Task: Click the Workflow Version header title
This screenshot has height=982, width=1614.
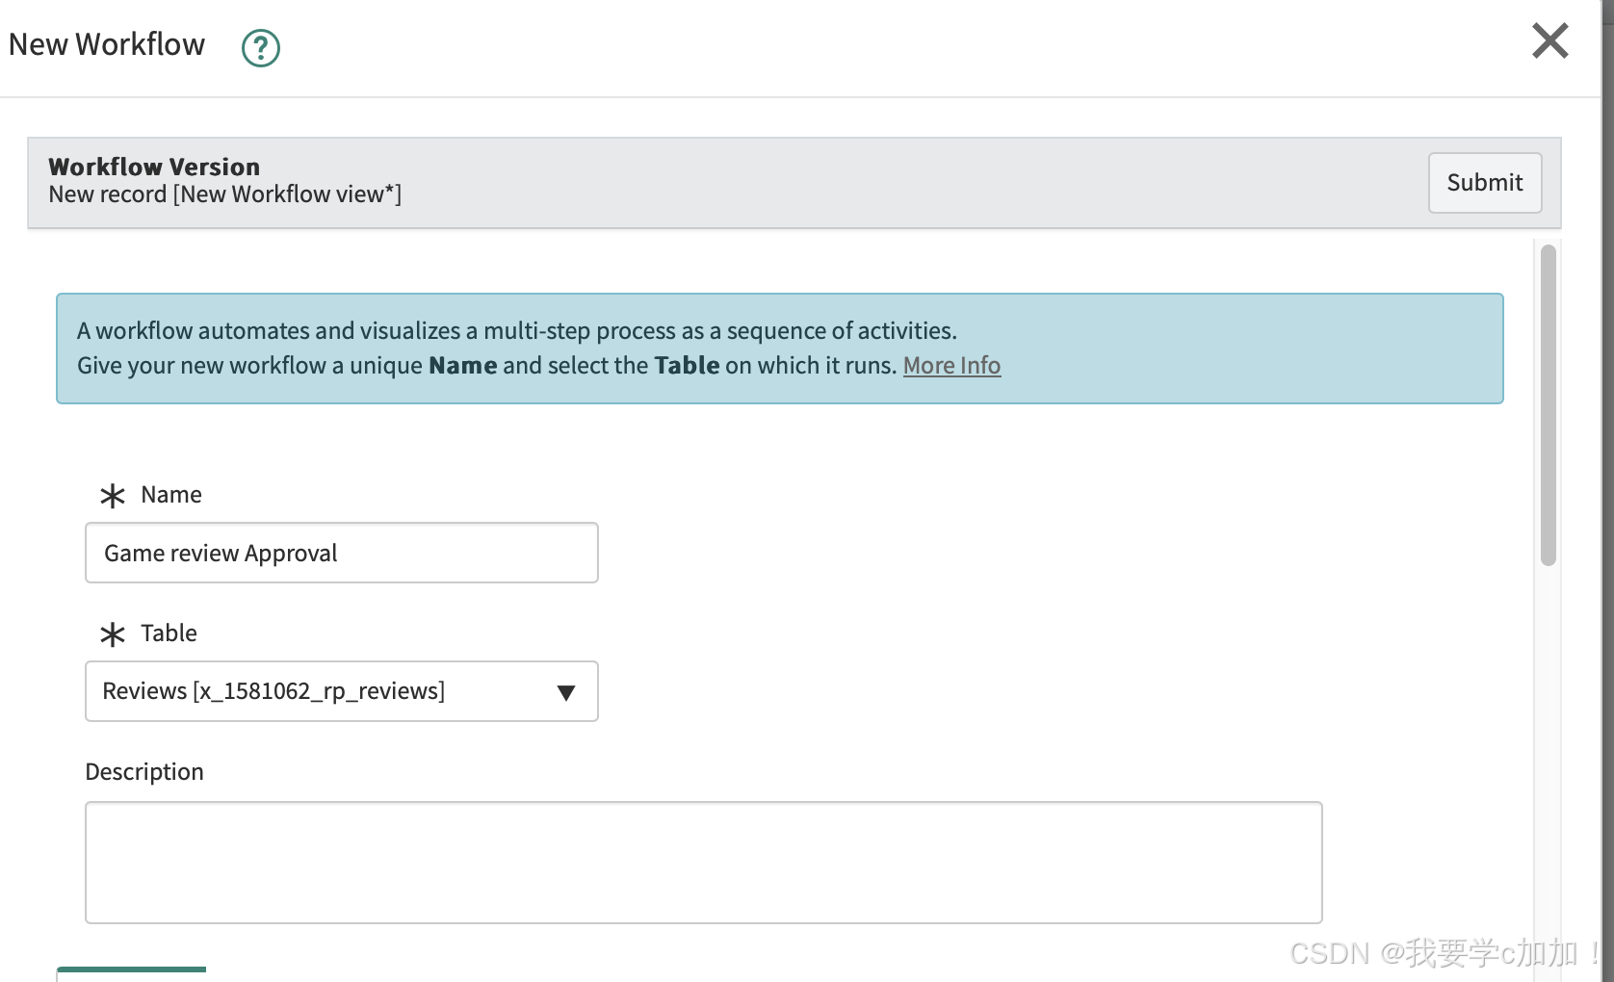Action: (154, 167)
